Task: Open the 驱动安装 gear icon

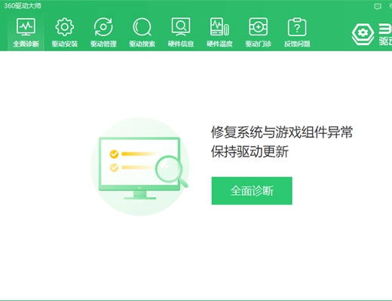Action: pos(65,26)
